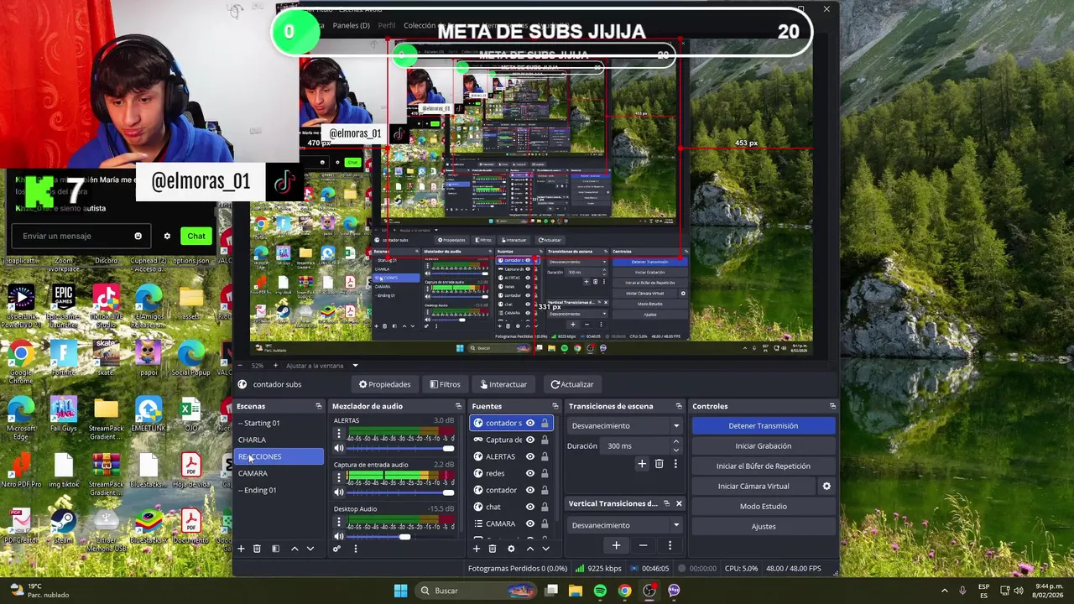Open ALERTAS audio channel options menu
Image resolution: width=1074 pixels, height=604 pixels.
(x=339, y=434)
